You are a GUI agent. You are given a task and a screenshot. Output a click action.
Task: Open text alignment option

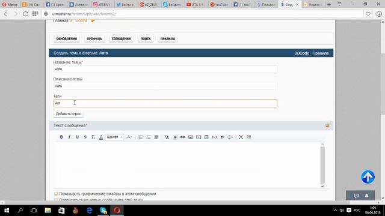(x=156, y=137)
